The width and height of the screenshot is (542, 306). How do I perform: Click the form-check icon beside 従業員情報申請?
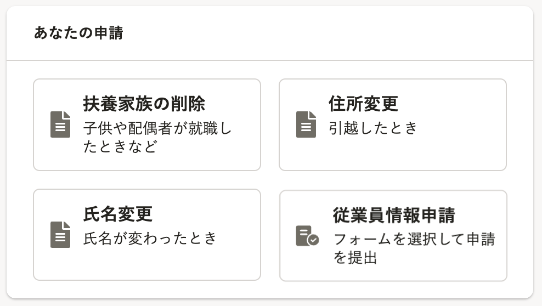[307, 236]
